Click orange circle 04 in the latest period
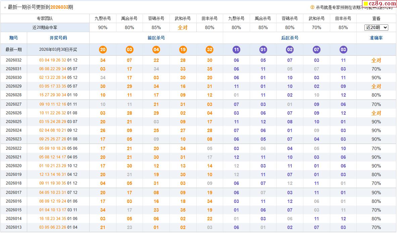The image size is (397, 233). point(156,50)
